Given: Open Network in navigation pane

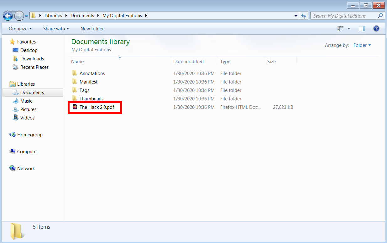Looking at the screenshot, I should click(26, 168).
